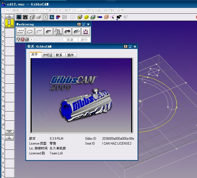Close the 有关 GibbsCAM dialog
Image resolution: width=197 pixels, height=178 pixels.
point(135,47)
